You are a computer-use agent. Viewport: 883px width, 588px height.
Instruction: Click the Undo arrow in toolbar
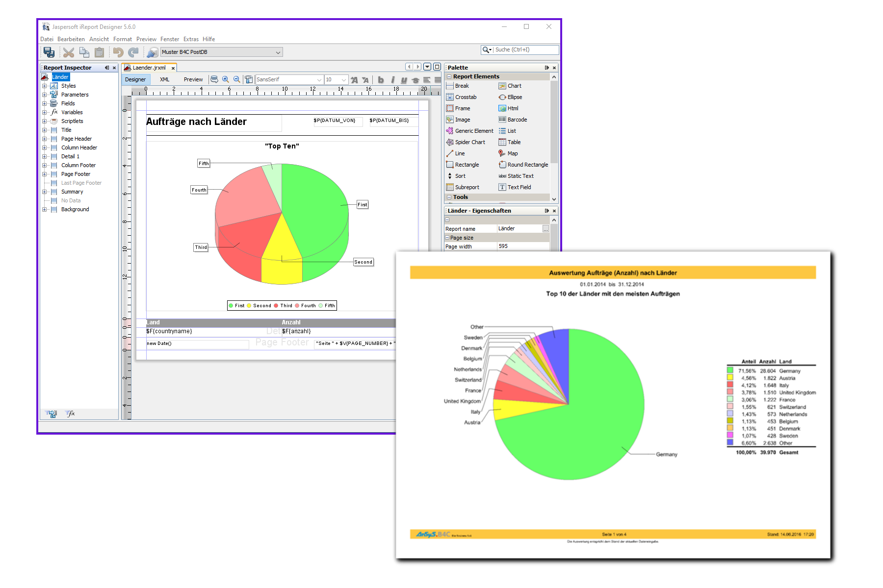(118, 52)
